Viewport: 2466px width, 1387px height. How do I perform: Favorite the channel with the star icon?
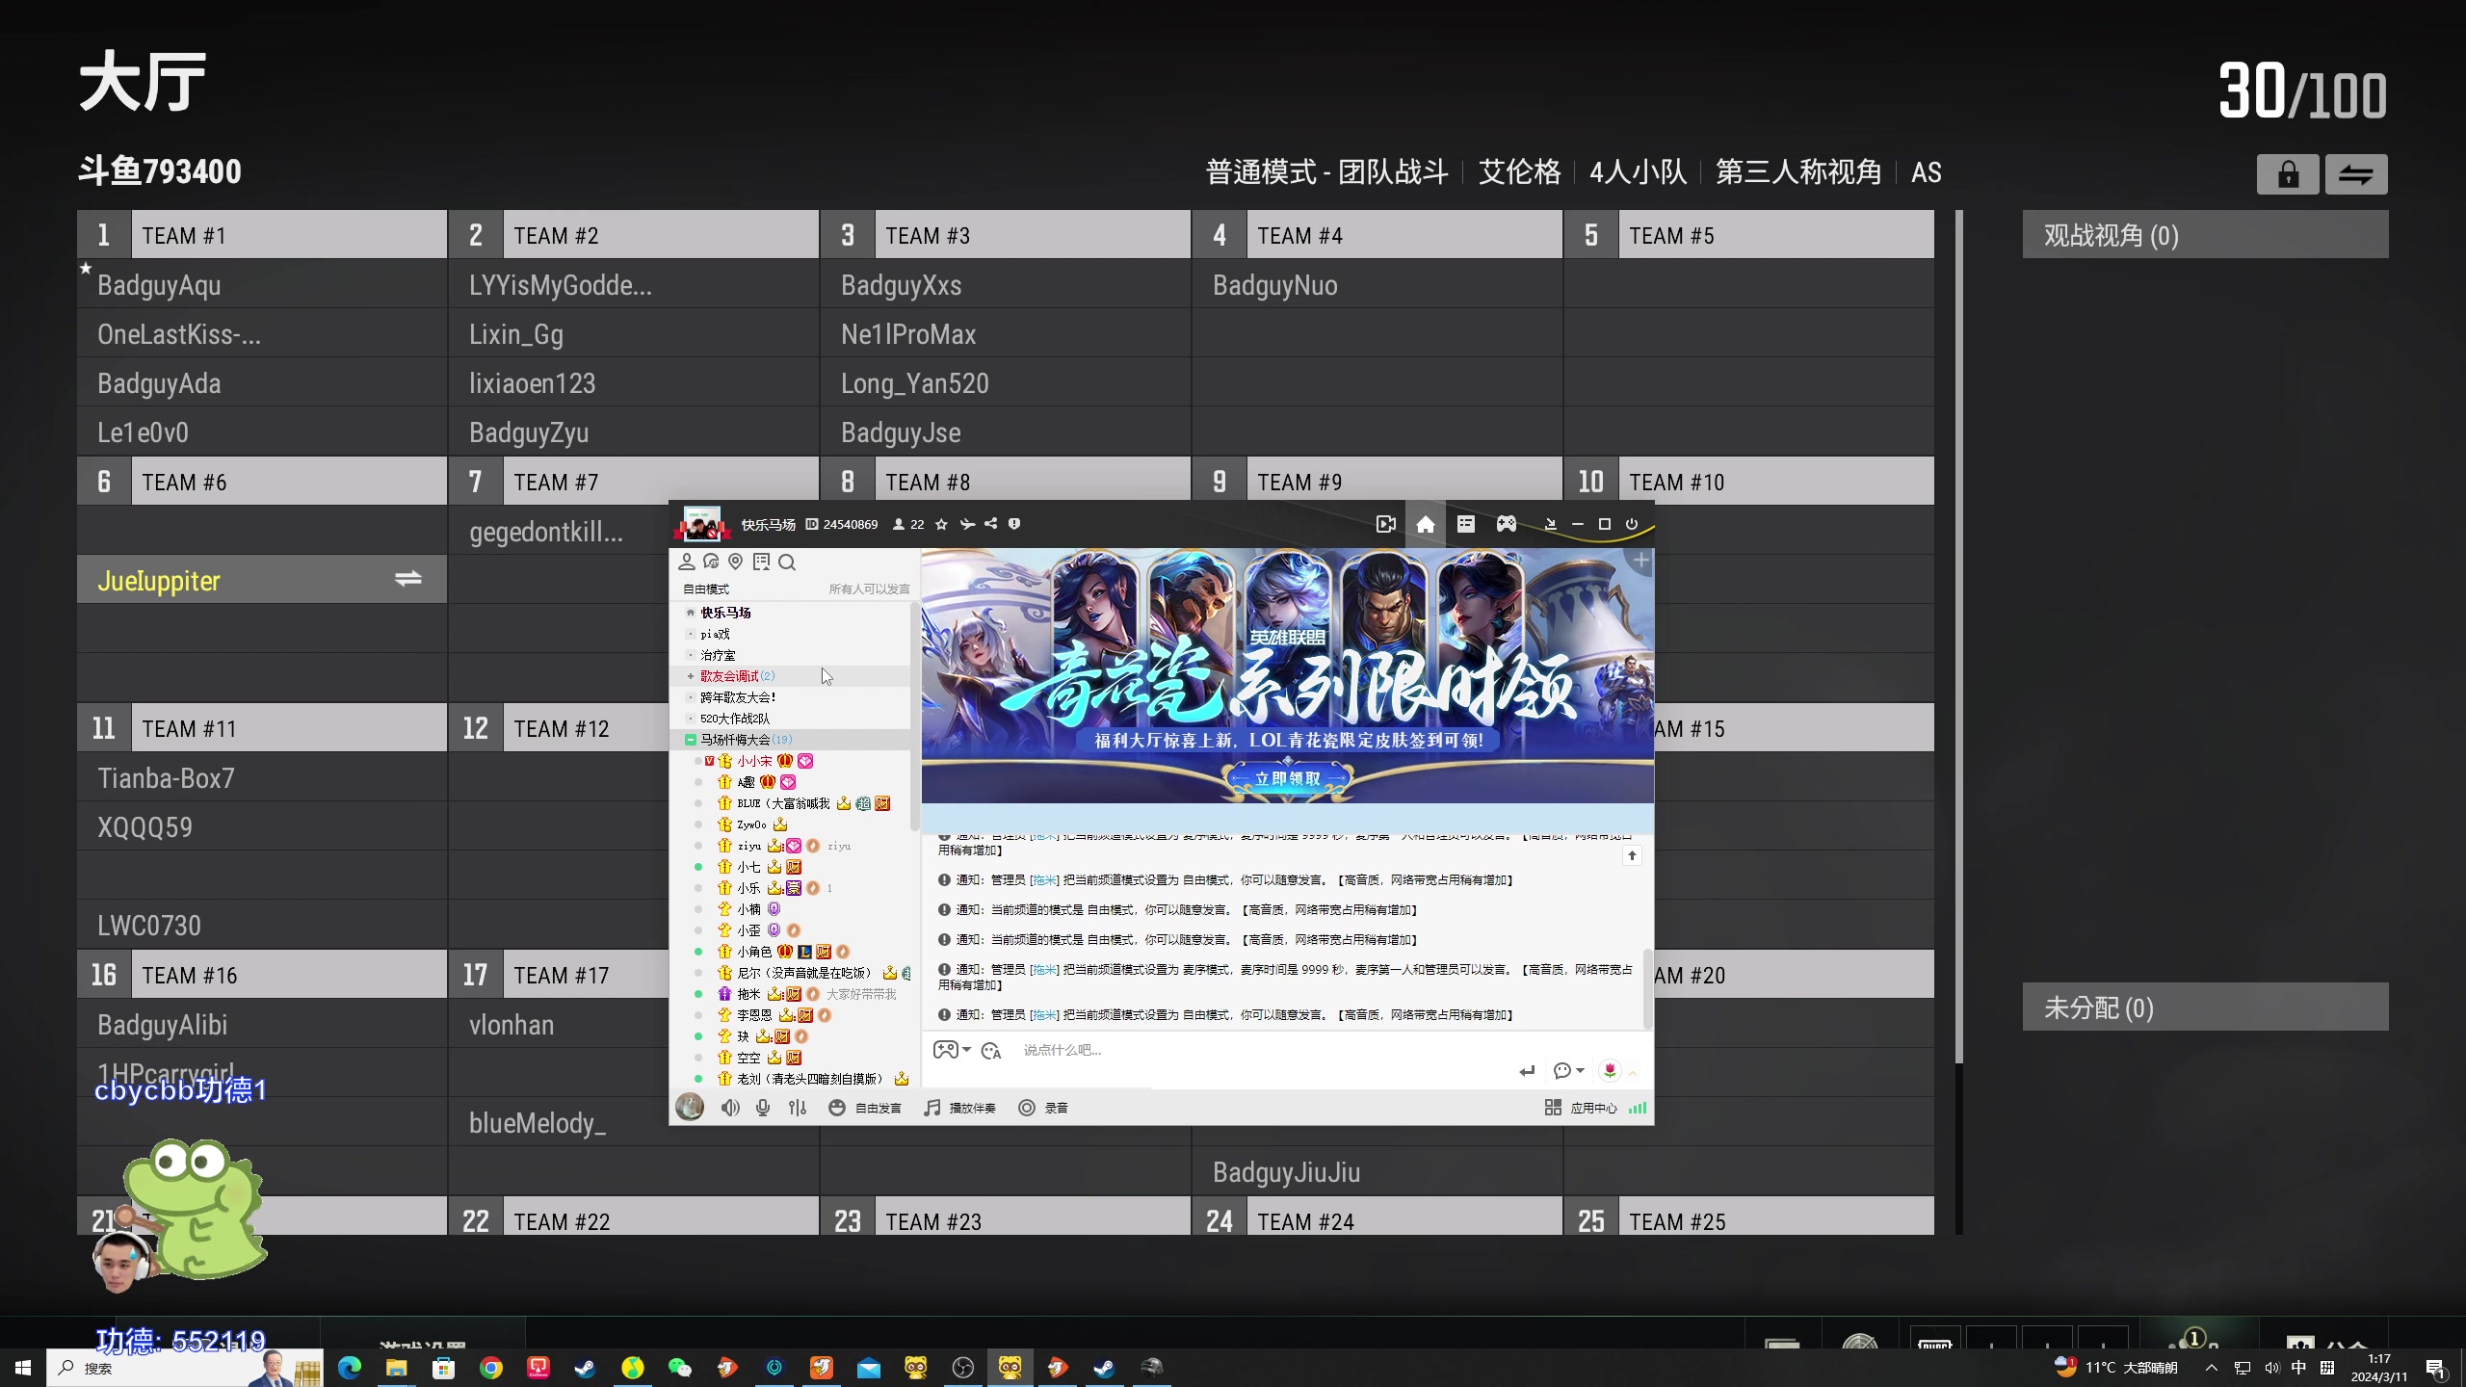coord(941,524)
